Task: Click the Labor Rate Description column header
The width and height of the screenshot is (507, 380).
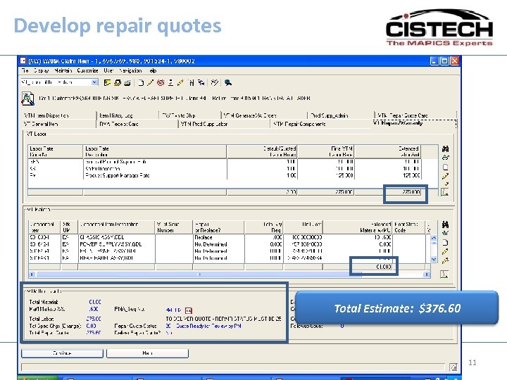Action: (x=154, y=151)
